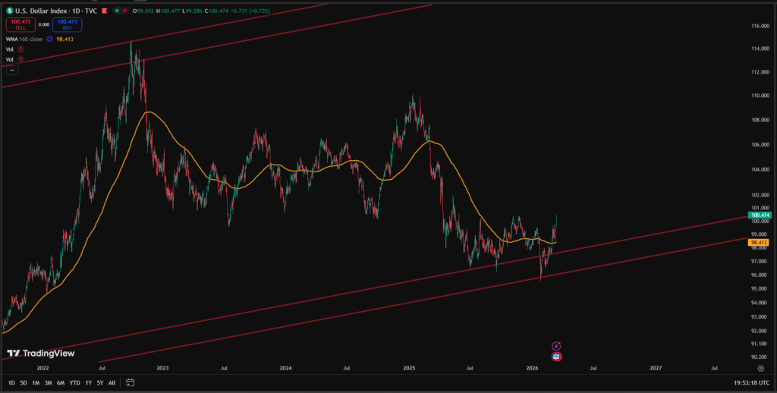Click the orange 98.413 WMA legend value
This screenshot has width=777, height=393.
pyautogui.click(x=65, y=39)
